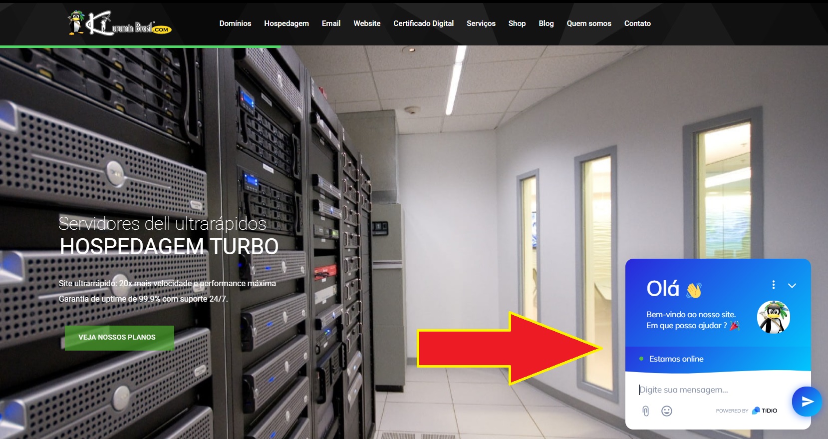Image resolution: width=828 pixels, height=439 pixels.
Task: Open the emoji picker in chat
Action: pos(666,411)
